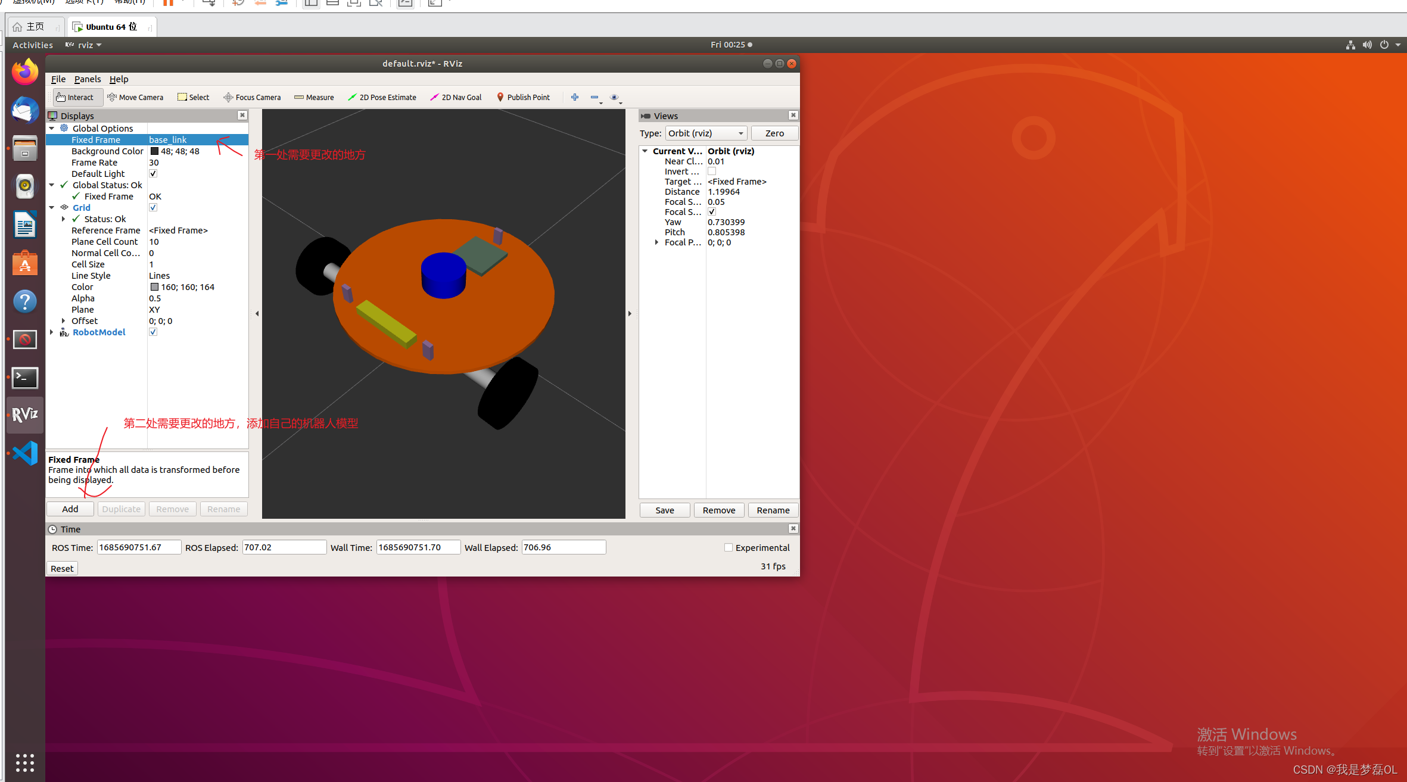This screenshot has width=1407, height=782.
Task: Open the view Type dropdown
Action: click(706, 133)
